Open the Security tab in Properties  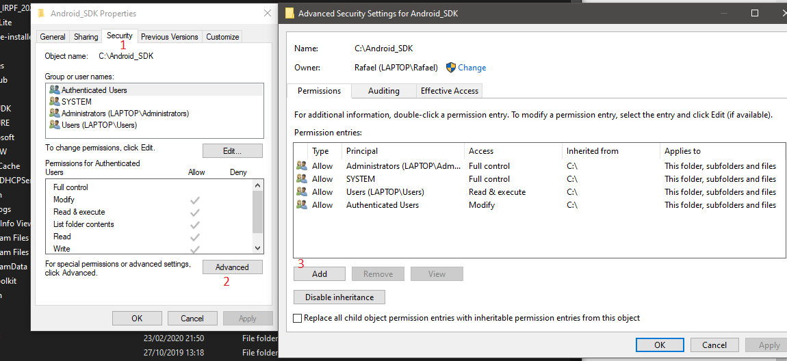click(x=120, y=36)
